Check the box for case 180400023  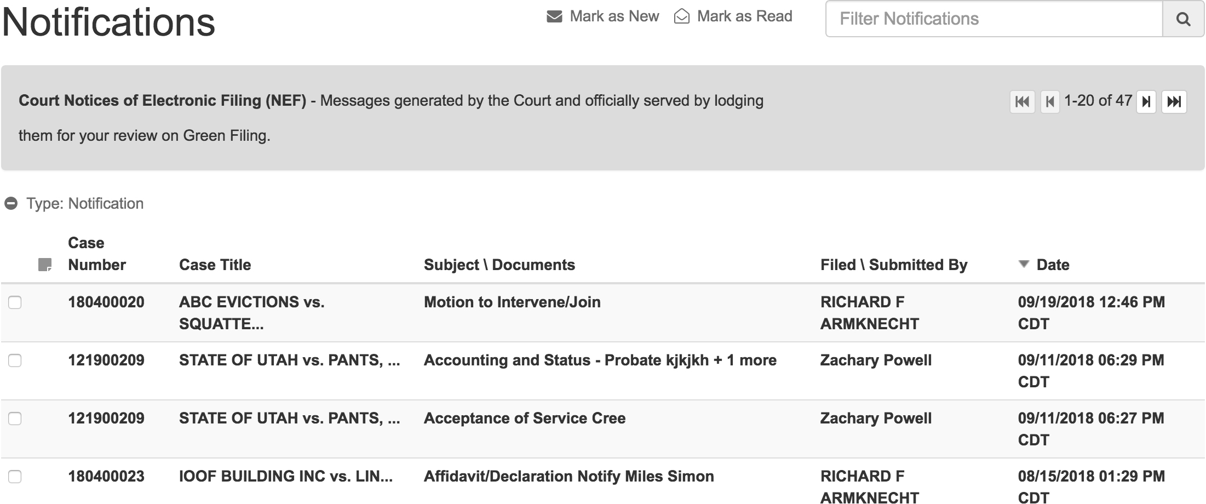15,477
